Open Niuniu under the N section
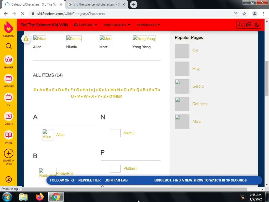 click(129, 133)
